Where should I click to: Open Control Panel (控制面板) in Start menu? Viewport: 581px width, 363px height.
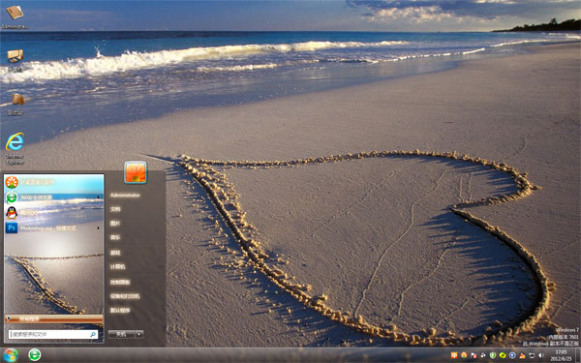(x=120, y=282)
